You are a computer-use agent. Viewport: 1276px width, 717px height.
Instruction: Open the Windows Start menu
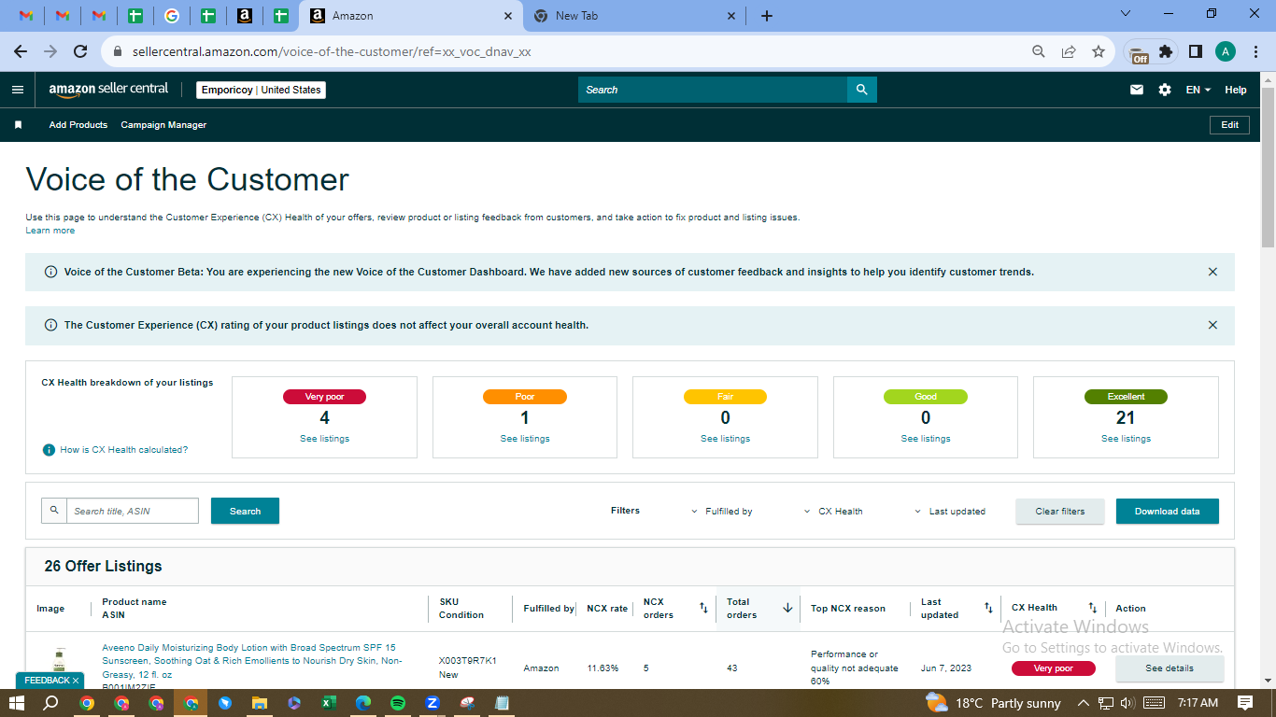point(16,703)
